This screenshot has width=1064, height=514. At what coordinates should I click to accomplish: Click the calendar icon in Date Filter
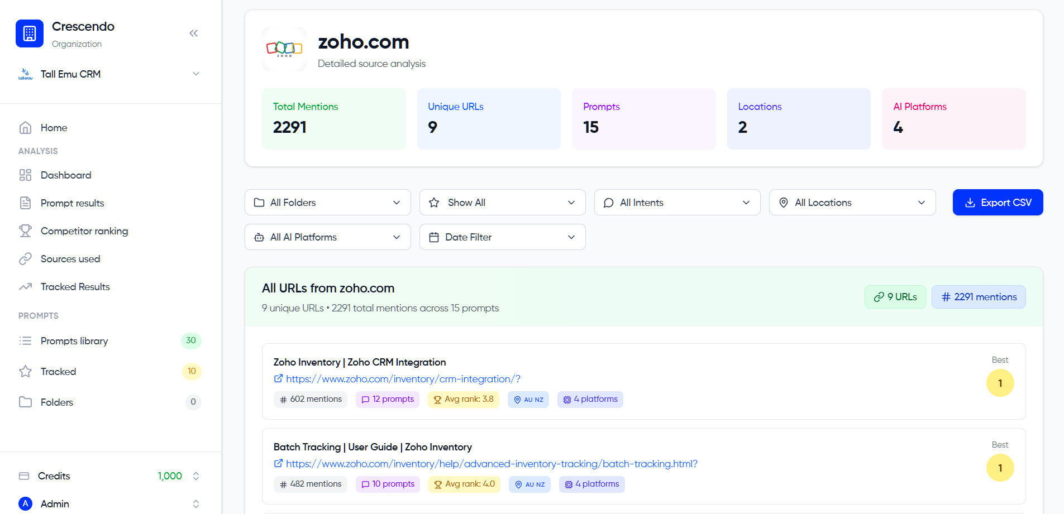pyautogui.click(x=434, y=237)
